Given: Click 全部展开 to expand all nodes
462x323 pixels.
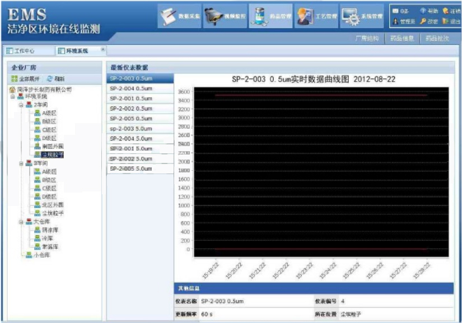Looking at the screenshot, I should [x=26, y=79].
